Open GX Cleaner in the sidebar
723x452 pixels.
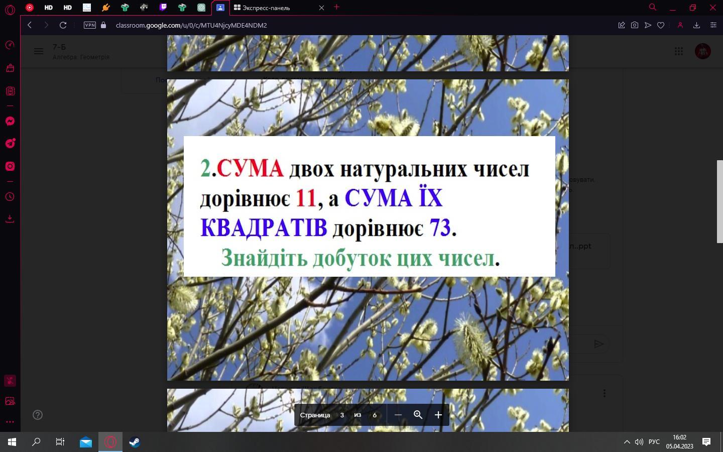click(x=10, y=68)
